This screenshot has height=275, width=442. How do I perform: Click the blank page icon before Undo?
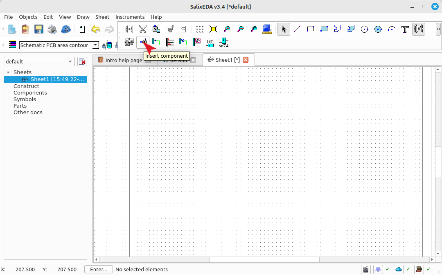82,29
